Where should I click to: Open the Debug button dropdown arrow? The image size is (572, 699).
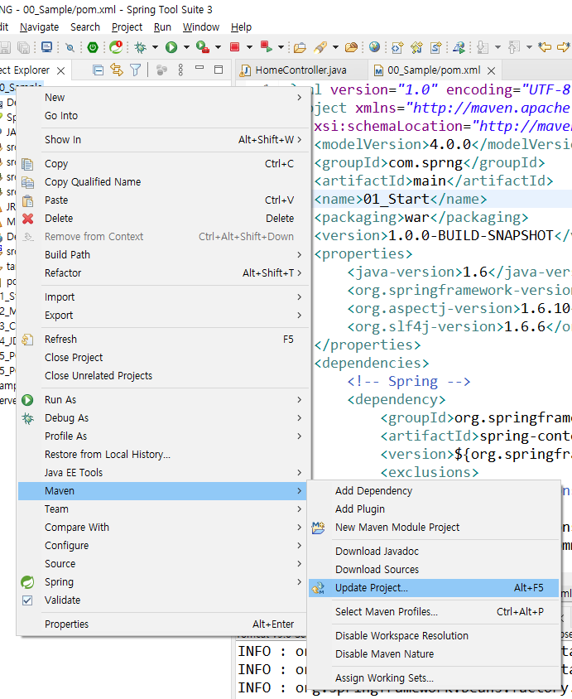tap(155, 47)
